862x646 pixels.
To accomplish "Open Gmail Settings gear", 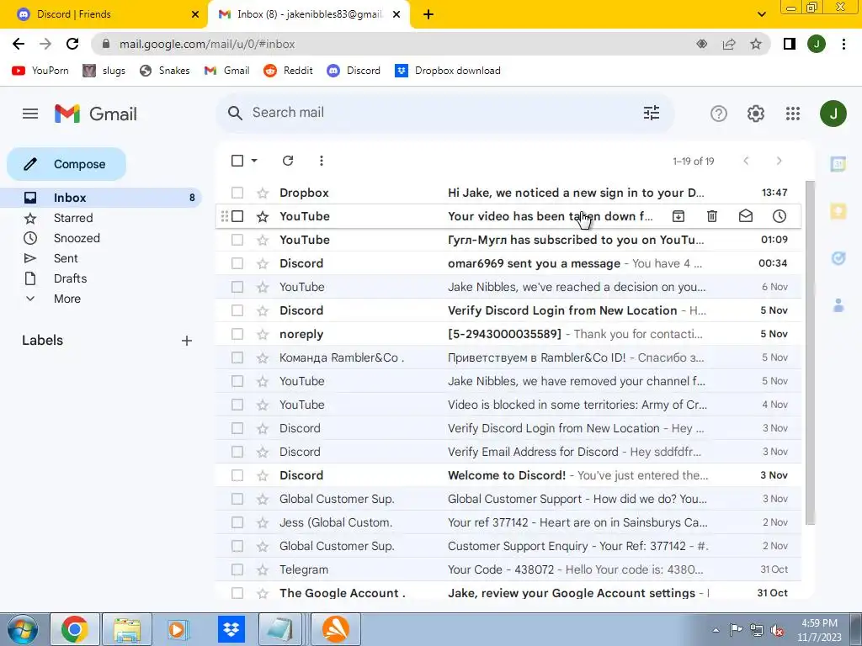I will click(x=756, y=114).
